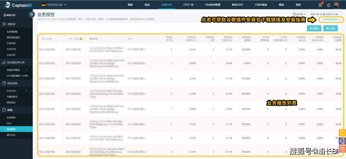Open the 安装谷歌插件 link
The width and height of the screenshot is (346, 159).
[x=331, y=19]
